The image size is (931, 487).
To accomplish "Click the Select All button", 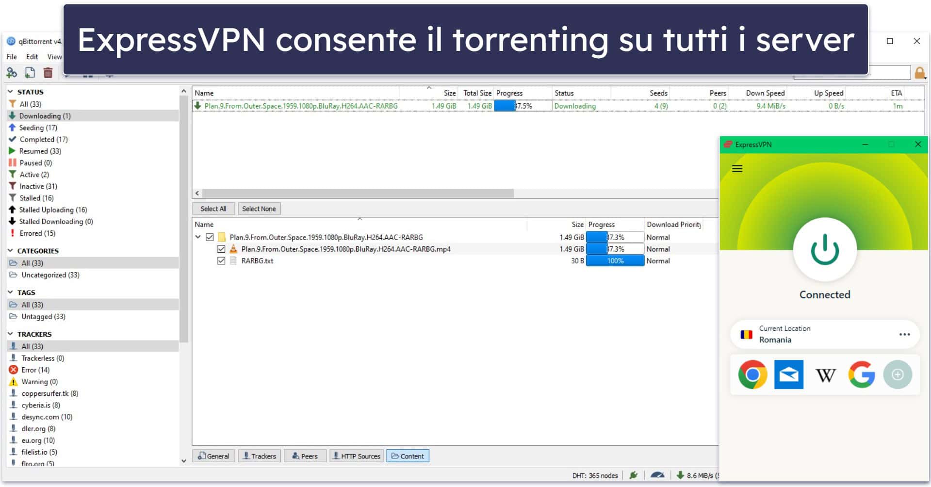I will tap(213, 209).
